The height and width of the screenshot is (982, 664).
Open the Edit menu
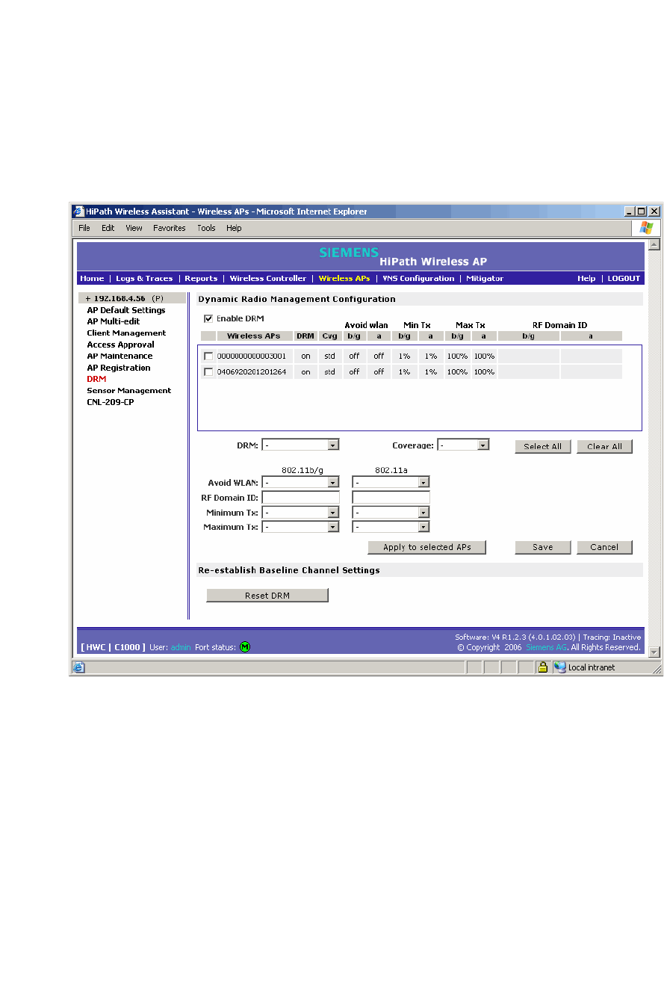pyautogui.click(x=108, y=228)
